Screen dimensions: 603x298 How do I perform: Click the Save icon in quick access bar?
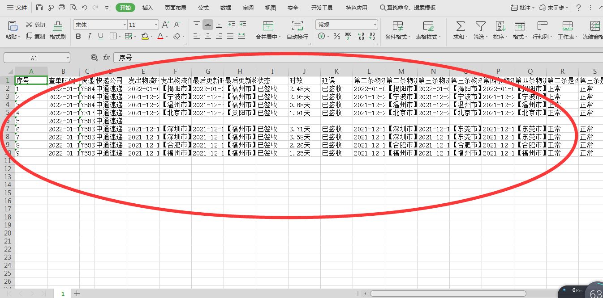point(39,8)
